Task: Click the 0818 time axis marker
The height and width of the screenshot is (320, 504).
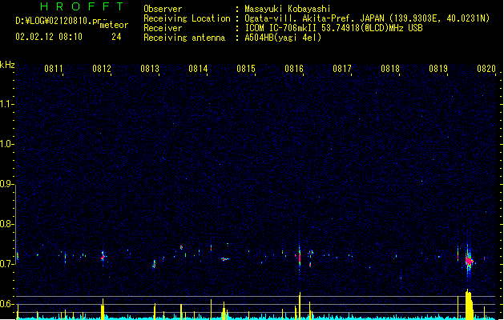Action: (x=390, y=69)
